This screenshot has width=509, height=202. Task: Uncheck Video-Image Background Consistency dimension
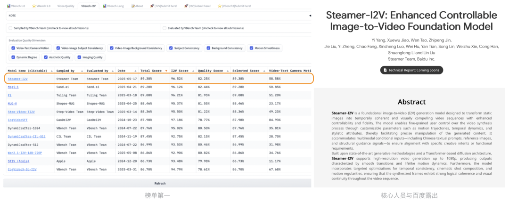click(112, 48)
